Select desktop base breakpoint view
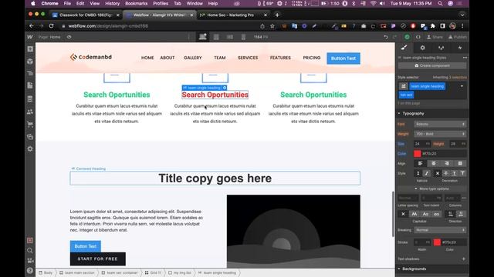Image resolution: width=494 pixels, height=277 pixels. point(202,37)
